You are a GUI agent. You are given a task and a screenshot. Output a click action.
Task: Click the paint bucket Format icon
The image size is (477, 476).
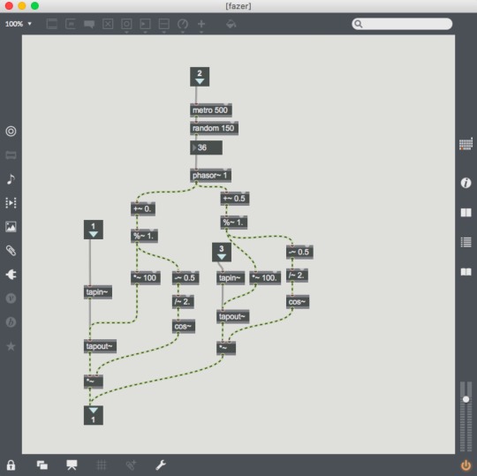pyautogui.click(x=231, y=24)
